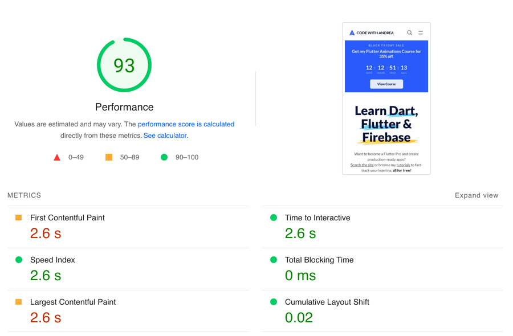Viewport: 513px width, 336px height.
Task: Click the 'Total Blocking Time' metric label
Action: [319, 260]
